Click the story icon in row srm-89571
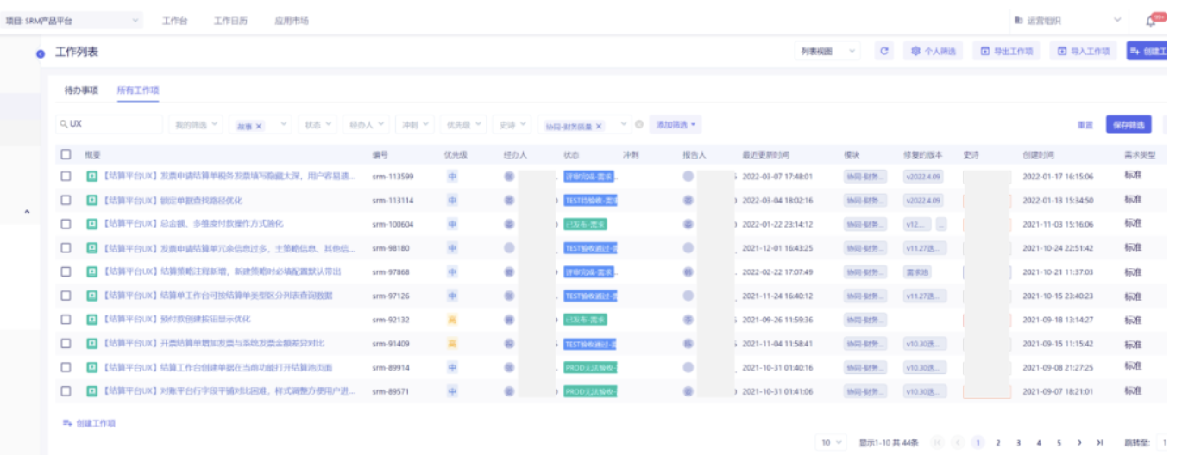 [91, 391]
